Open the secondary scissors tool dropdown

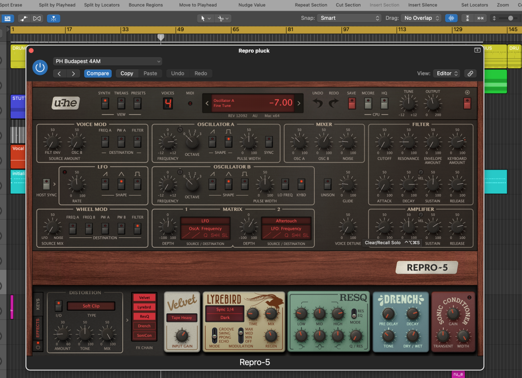(x=223, y=19)
